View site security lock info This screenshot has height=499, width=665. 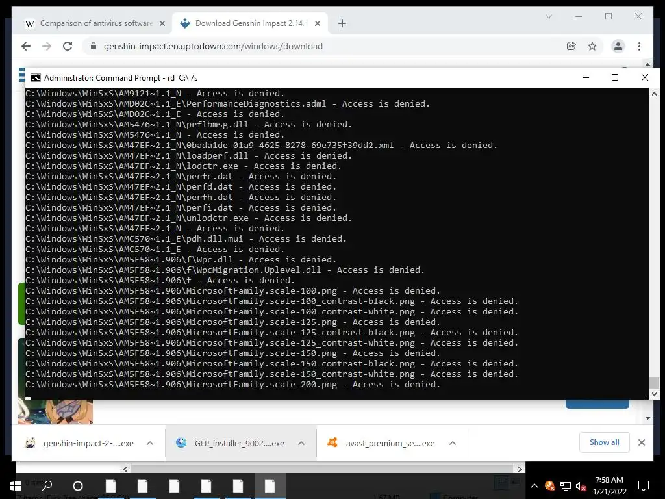point(94,46)
